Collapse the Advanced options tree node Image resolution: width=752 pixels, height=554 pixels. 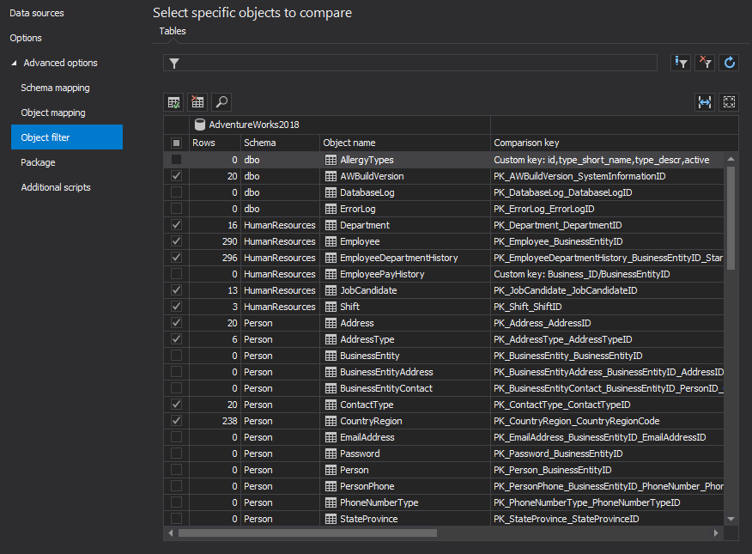[14, 63]
